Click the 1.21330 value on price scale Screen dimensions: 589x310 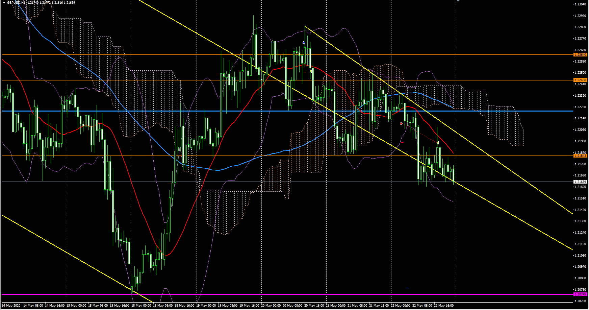(580, 221)
